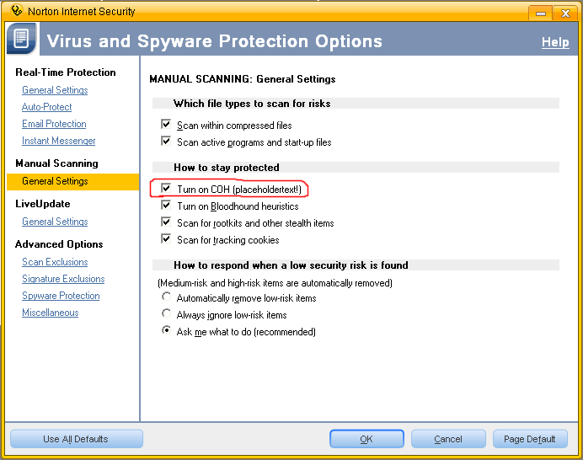Click the Norton title bar icon

pyautogui.click(x=15, y=11)
